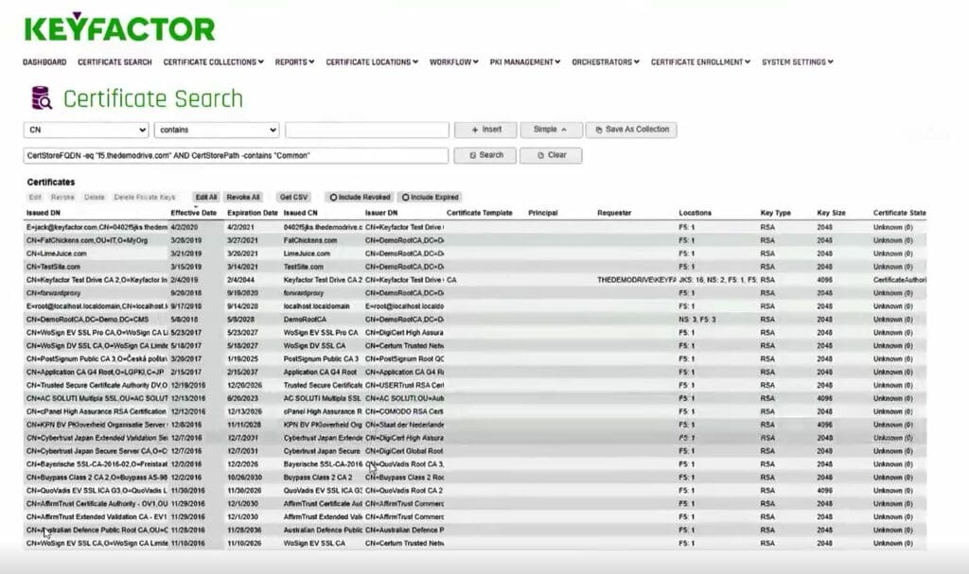Select the Australian Defence Public Root CA row
Image resolution: width=969 pixels, height=574 pixels.
tap(475, 531)
